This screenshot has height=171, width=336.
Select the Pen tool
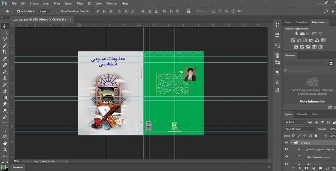(x=4, y=117)
